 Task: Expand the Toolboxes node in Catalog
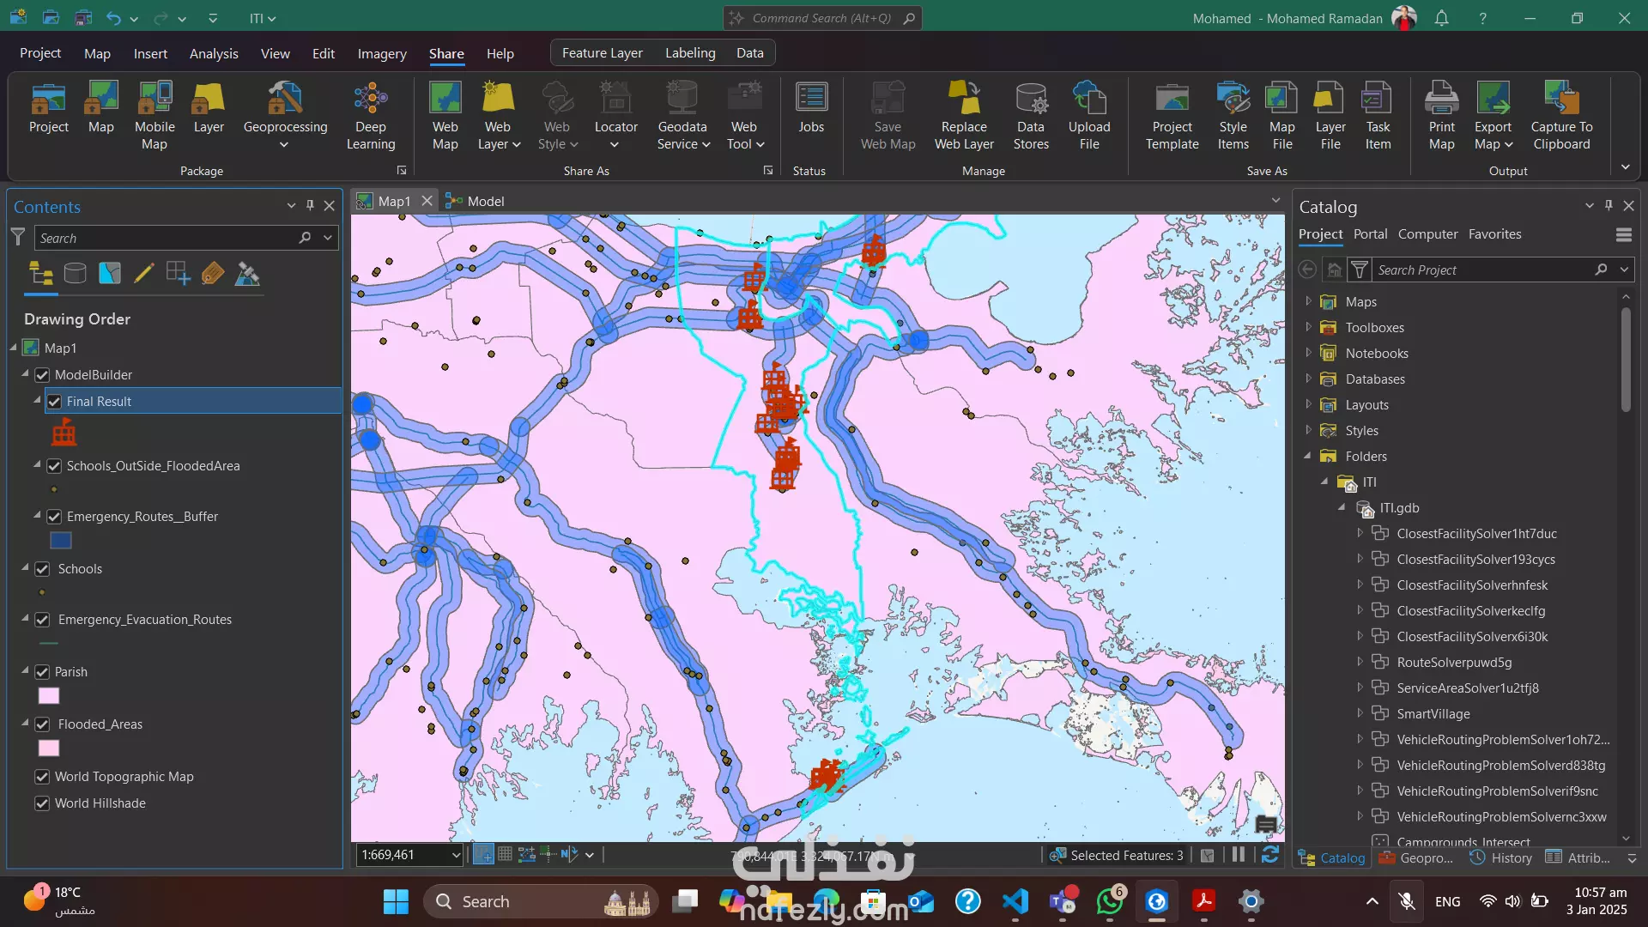[1308, 327]
